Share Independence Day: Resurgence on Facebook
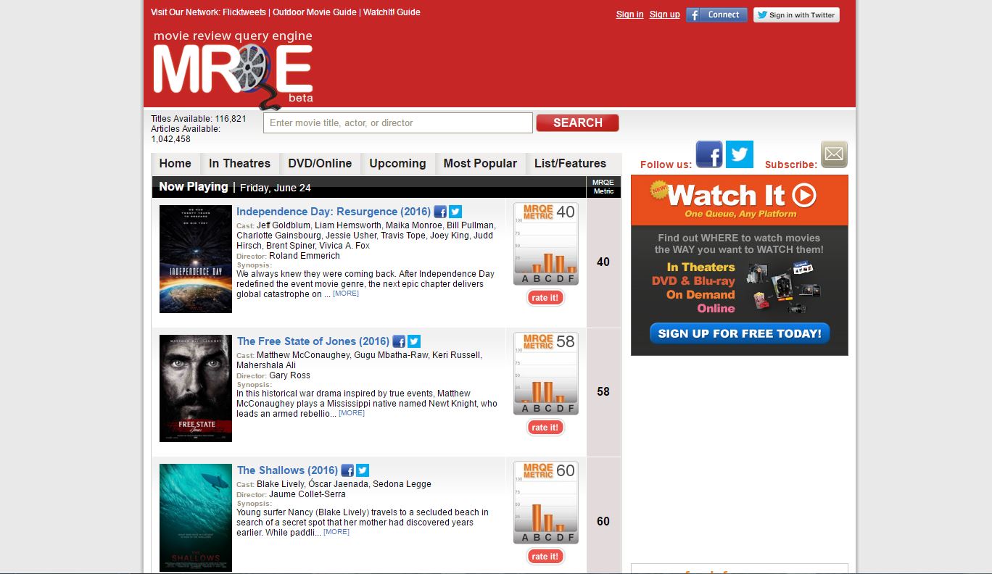The height and width of the screenshot is (574, 992). pos(440,212)
